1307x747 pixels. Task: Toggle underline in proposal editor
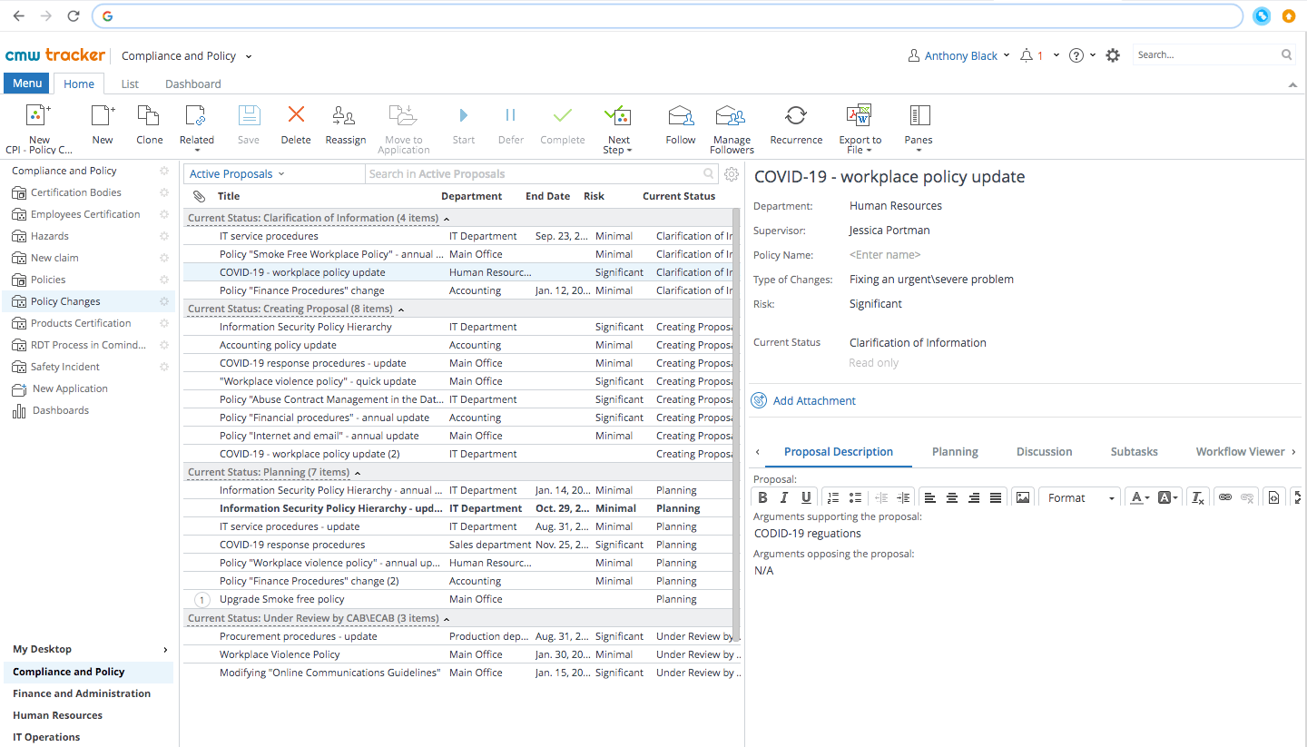[x=806, y=497]
